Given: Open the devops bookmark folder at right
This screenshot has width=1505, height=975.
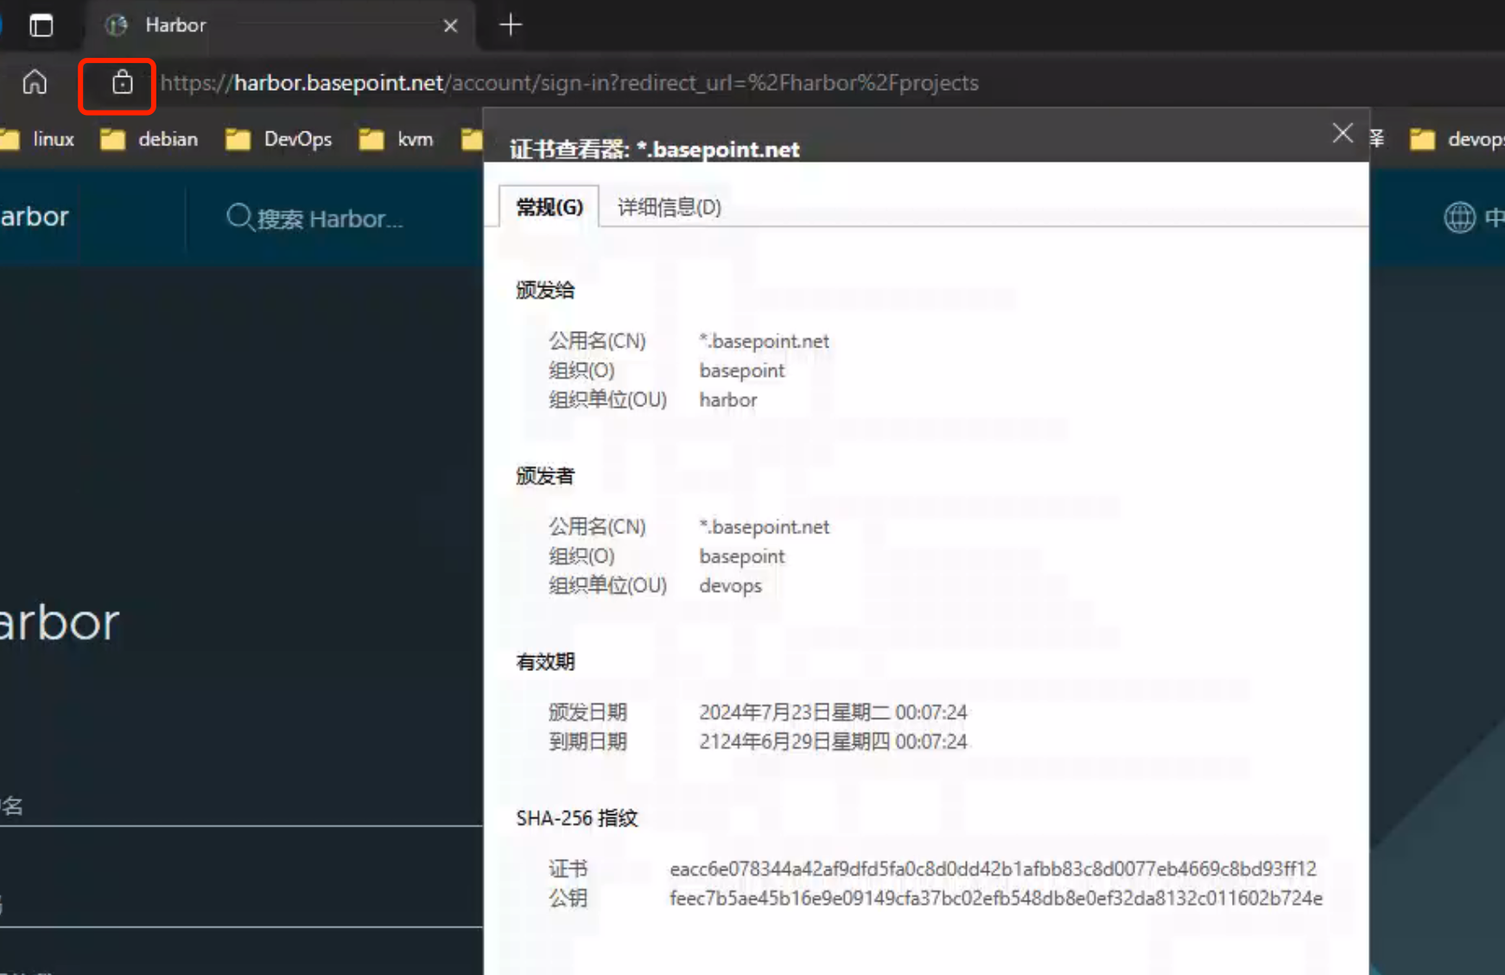Looking at the screenshot, I should (1457, 139).
